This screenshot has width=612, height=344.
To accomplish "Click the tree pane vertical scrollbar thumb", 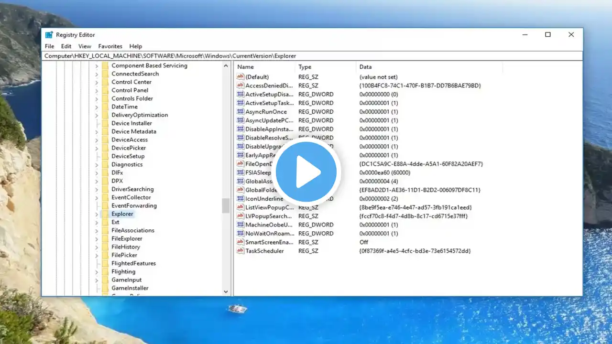I will coord(226,205).
